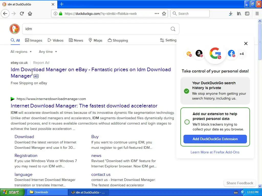Open the Library bookshelf icon
The image size is (262, 196).
click(x=239, y=14)
